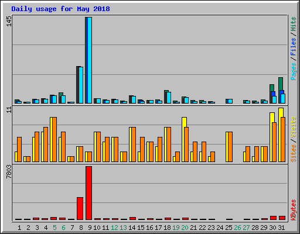Click day label 21 on the x-axis
Viewport: 300px width, 234px height.
pos(193,228)
